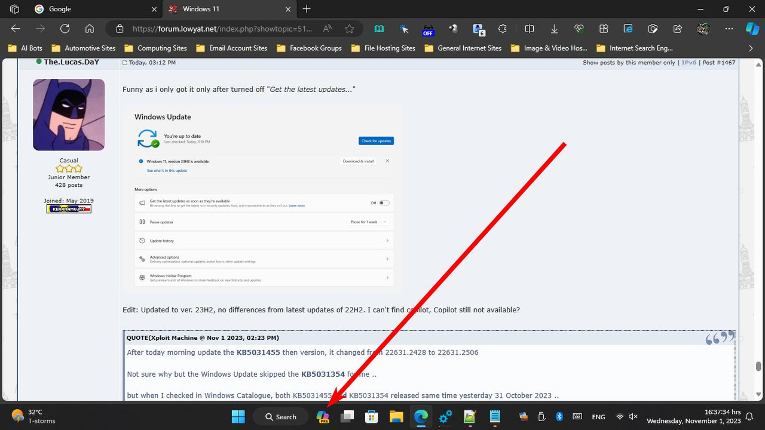Open the Post #1467 permalink
765x430 pixels.
719,62
